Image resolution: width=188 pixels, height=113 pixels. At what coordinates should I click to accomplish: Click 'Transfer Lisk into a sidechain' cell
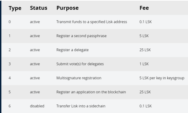tap(81, 106)
